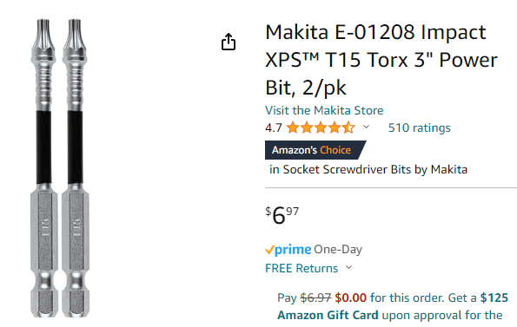Click the crossed-out $6.97 price
517x327 pixels.
pos(315,298)
